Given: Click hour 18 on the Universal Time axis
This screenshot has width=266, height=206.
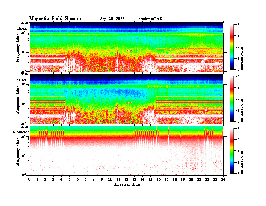Looking at the screenshot, I should pyautogui.click(x=175, y=179).
